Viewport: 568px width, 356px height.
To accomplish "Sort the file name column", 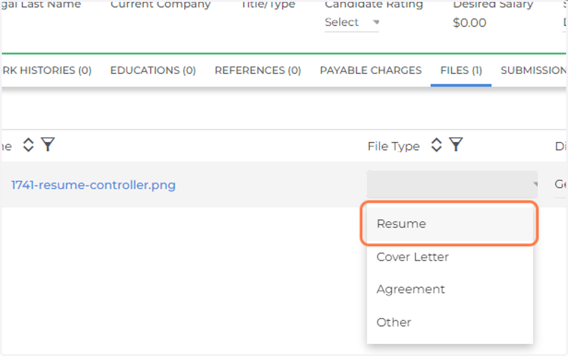I will point(28,145).
